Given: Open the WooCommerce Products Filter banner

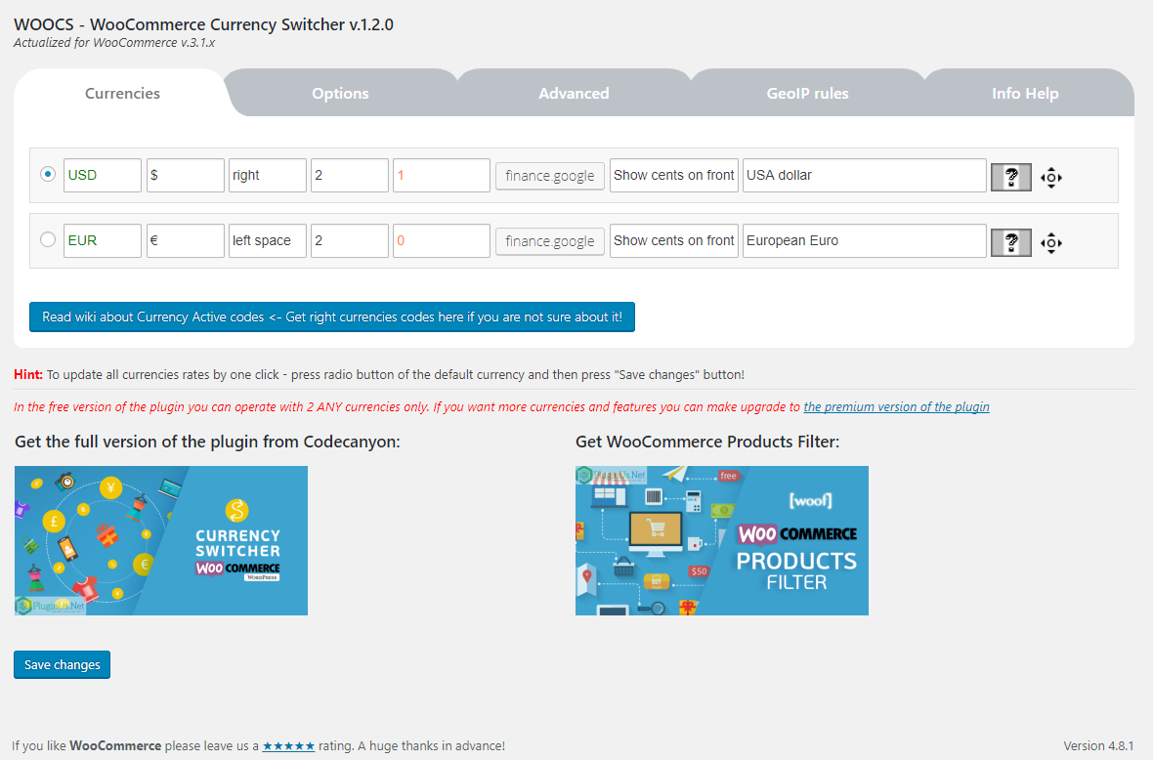Looking at the screenshot, I should coord(721,540).
